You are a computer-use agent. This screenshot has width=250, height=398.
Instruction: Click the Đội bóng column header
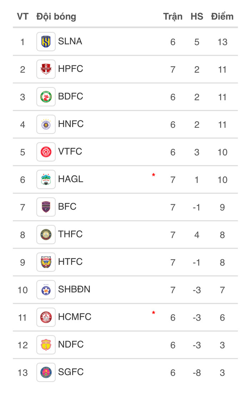[x=56, y=16]
